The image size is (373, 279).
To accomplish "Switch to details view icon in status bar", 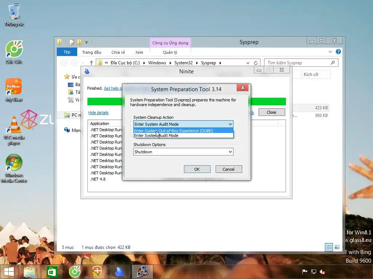I will point(329,247).
